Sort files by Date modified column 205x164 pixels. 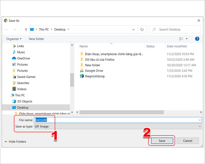coord(177,46)
